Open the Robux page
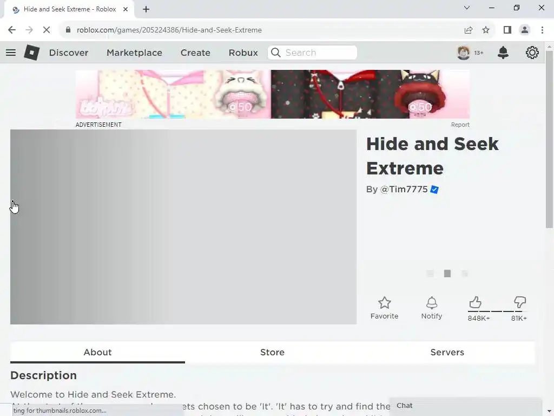This screenshot has height=416, width=554. (x=243, y=53)
